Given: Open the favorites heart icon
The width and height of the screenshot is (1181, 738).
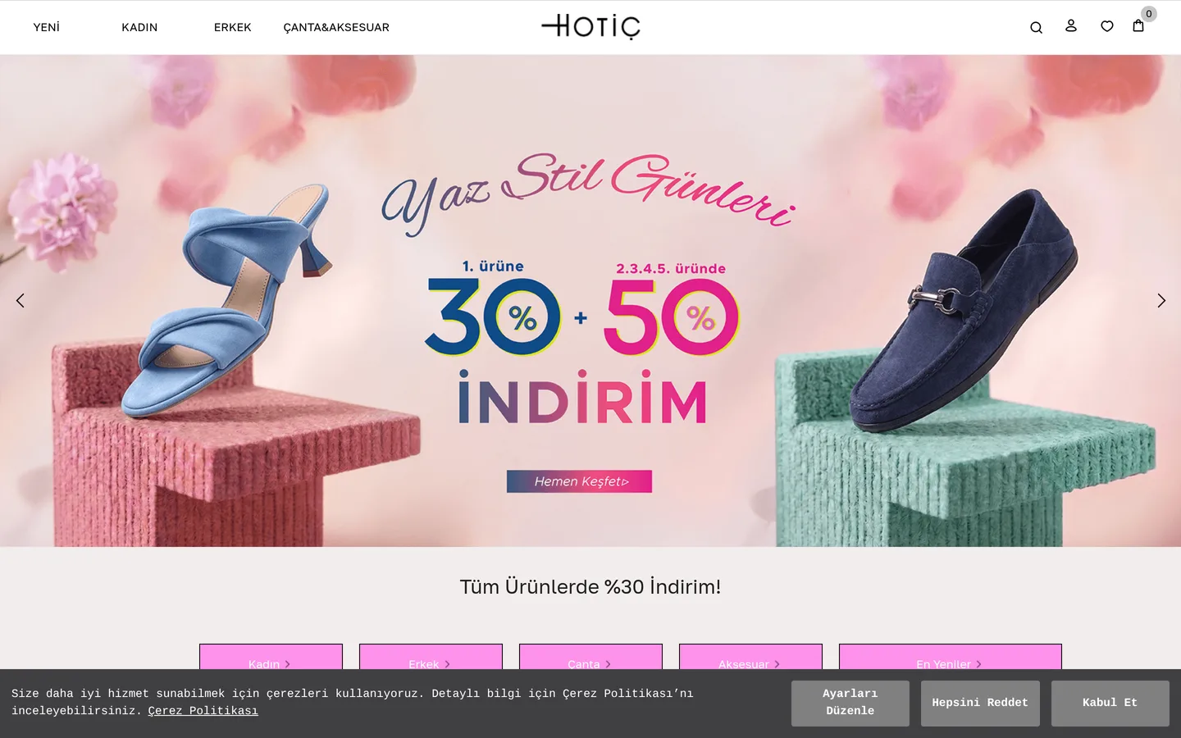Looking at the screenshot, I should [x=1107, y=26].
